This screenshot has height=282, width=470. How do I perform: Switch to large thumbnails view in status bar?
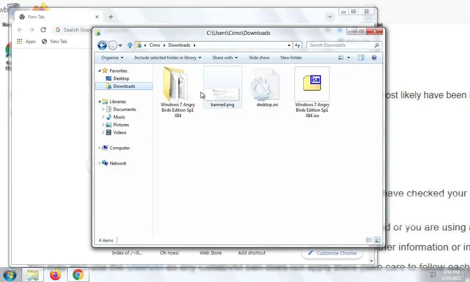(x=377, y=240)
